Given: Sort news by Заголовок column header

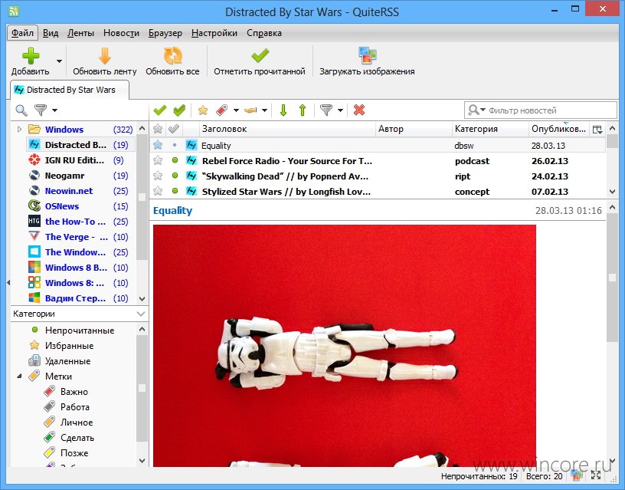Looking at the screenshot, I should [287, 129].
